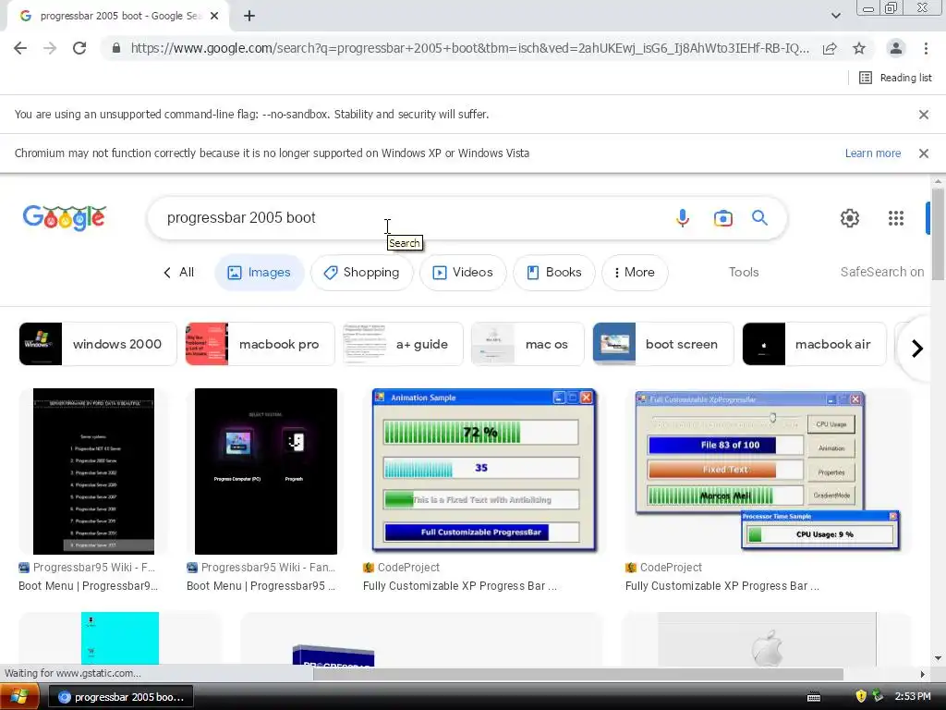This screenshot has height=710, width=946.
Task: Open the gray Apple logo thumbnail
Action: click(x=767, y=638)
